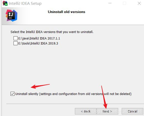Click the empty gray area below the version list
Screen dimensions: 144x116
(x=73, y=64)
